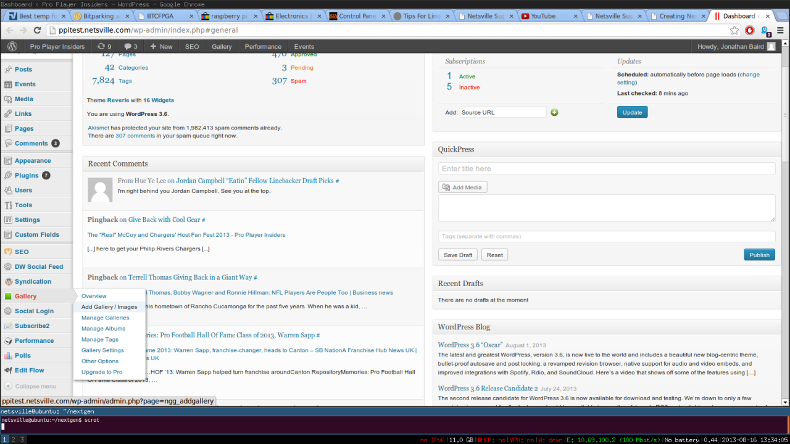Click the Performance icon in sidebar
This screenshot has height=444, width=790.
click(8, 340)
